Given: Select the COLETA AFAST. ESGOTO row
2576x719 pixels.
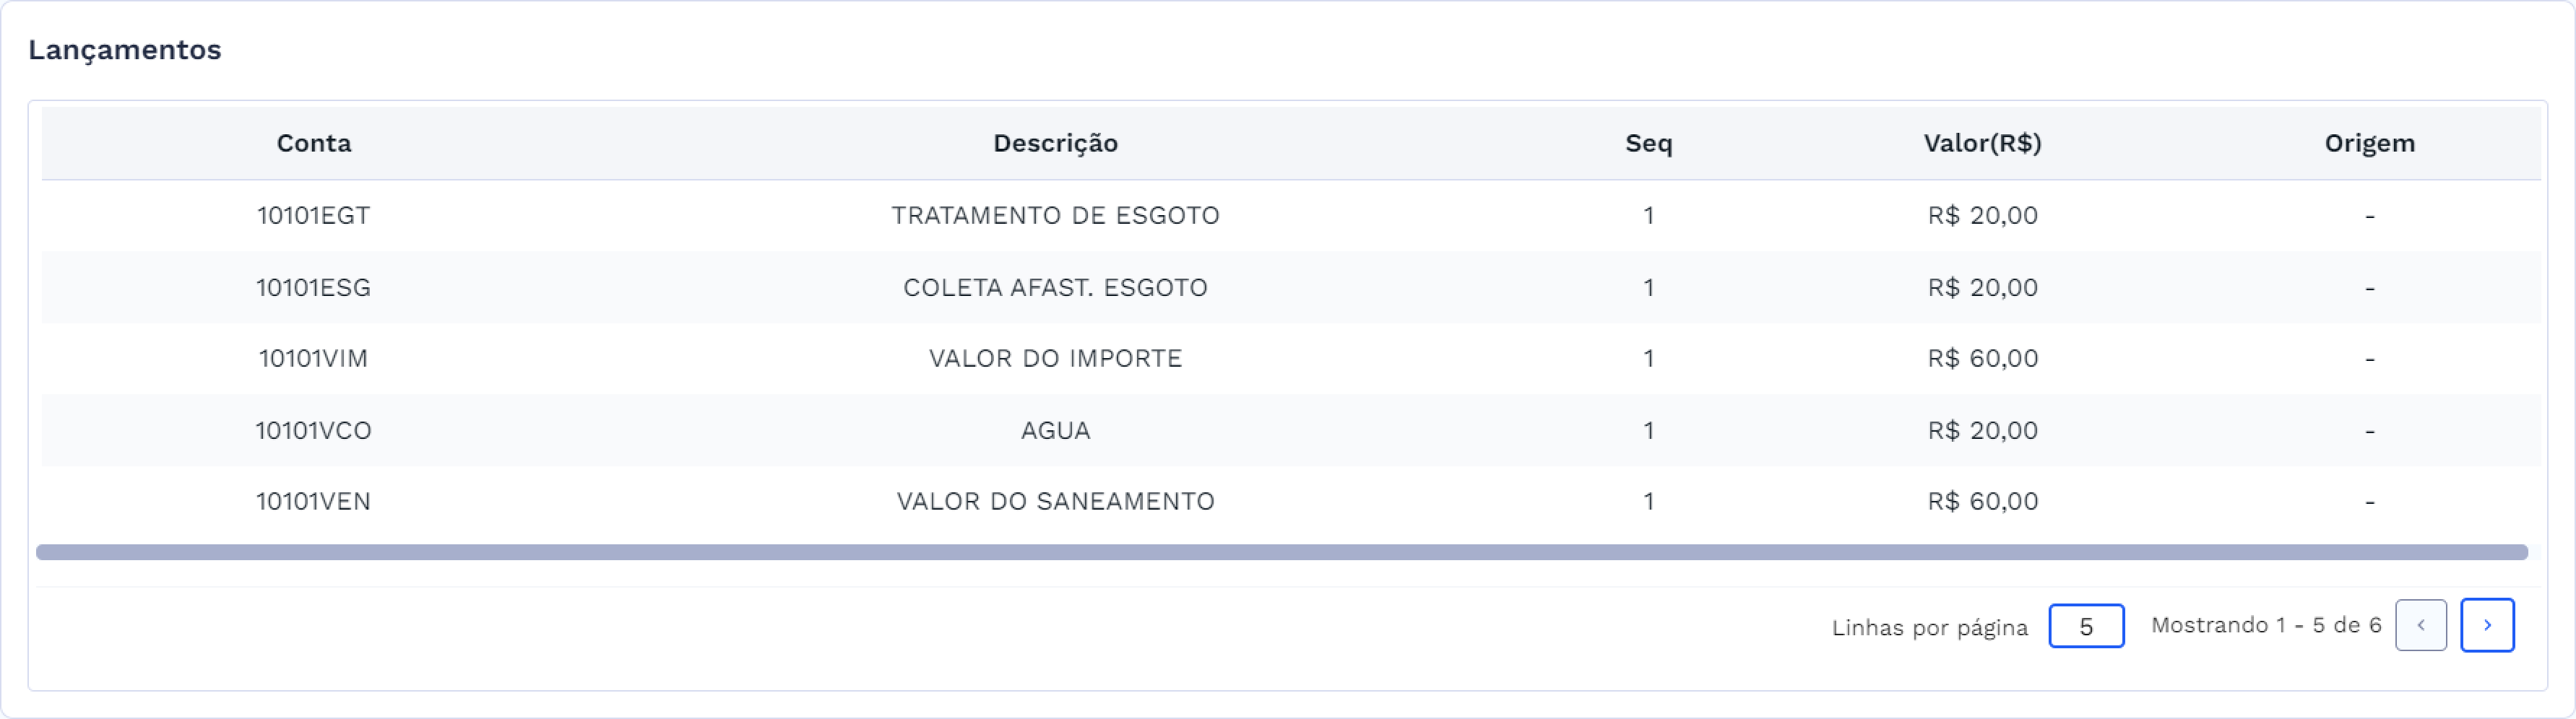Looking at the screenshot, I should click(1055, 287).
